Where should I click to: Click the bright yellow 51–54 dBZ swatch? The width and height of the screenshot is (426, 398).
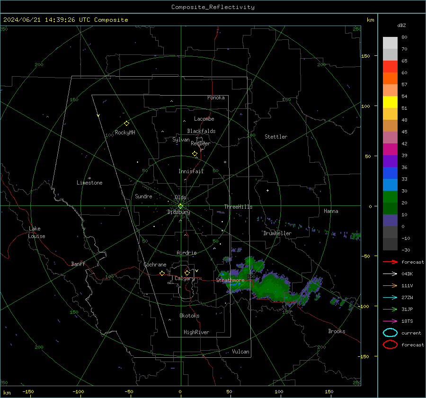point(390,102)
